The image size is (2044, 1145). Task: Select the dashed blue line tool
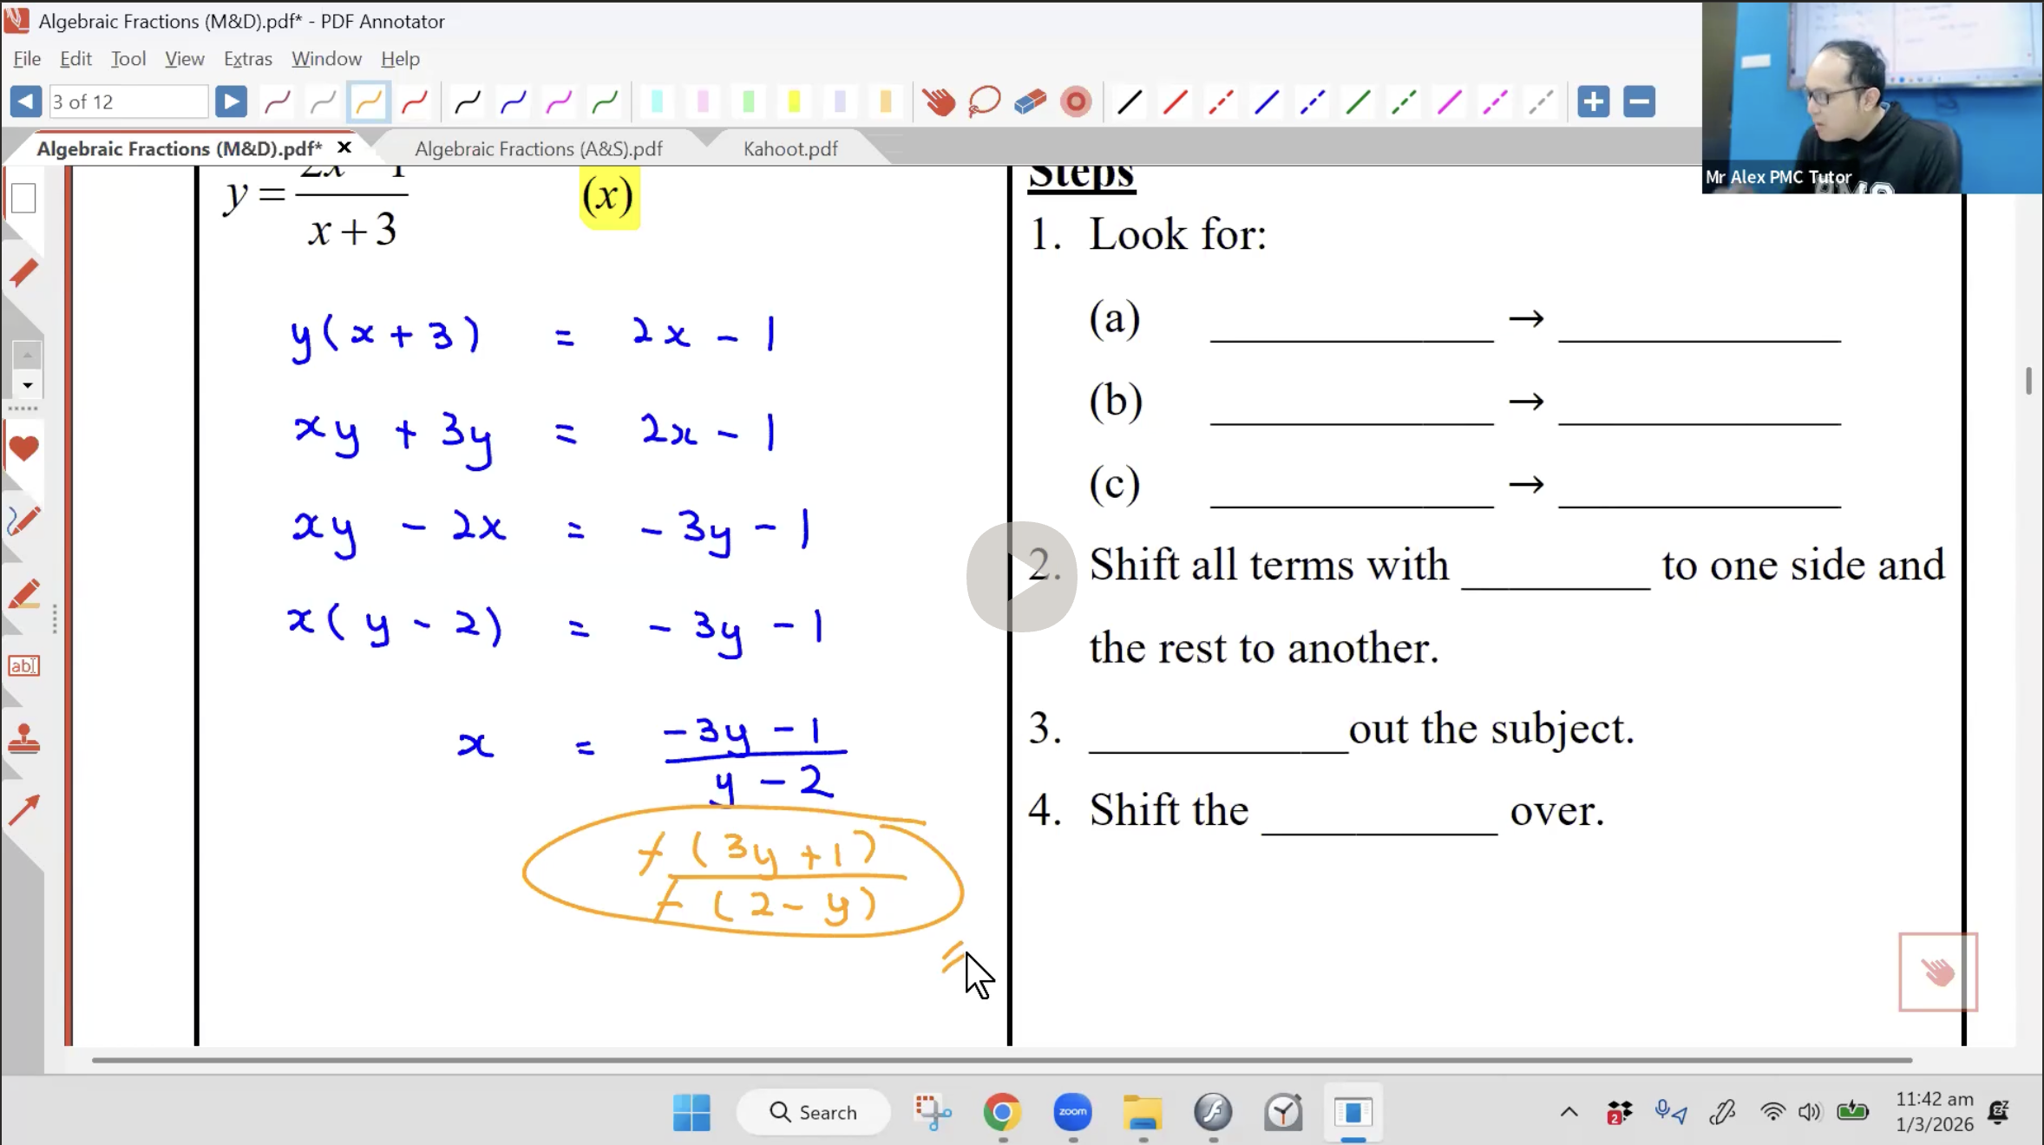[1313, 102]
